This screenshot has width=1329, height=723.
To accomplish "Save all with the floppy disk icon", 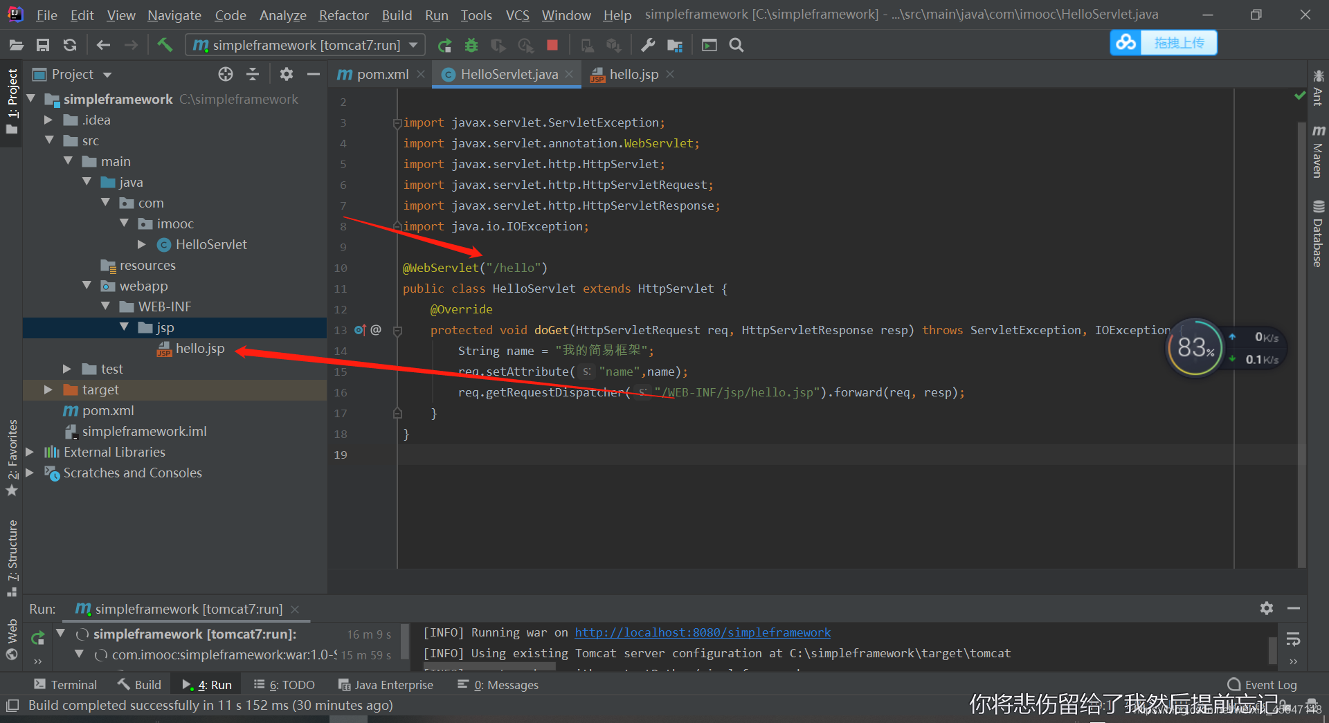I will coord(43,45).
